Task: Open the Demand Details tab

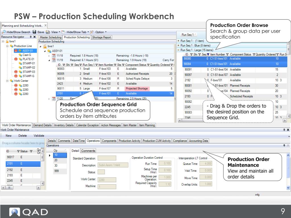Action: tap(42, 125)
